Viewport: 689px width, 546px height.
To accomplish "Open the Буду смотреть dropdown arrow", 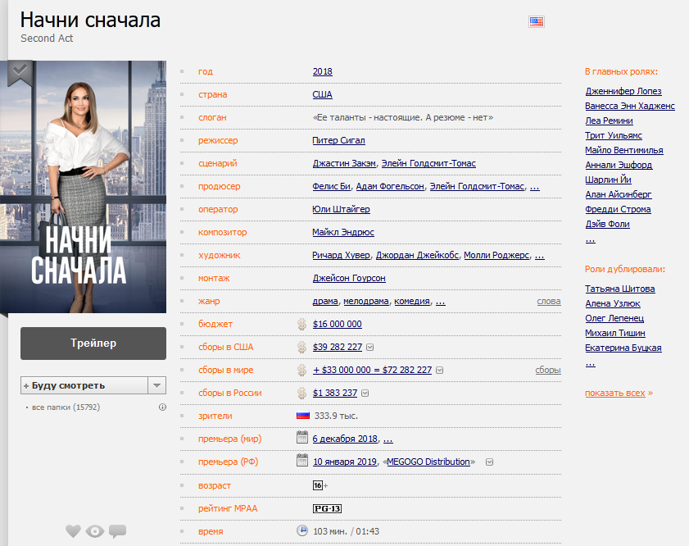I will 156,385.
